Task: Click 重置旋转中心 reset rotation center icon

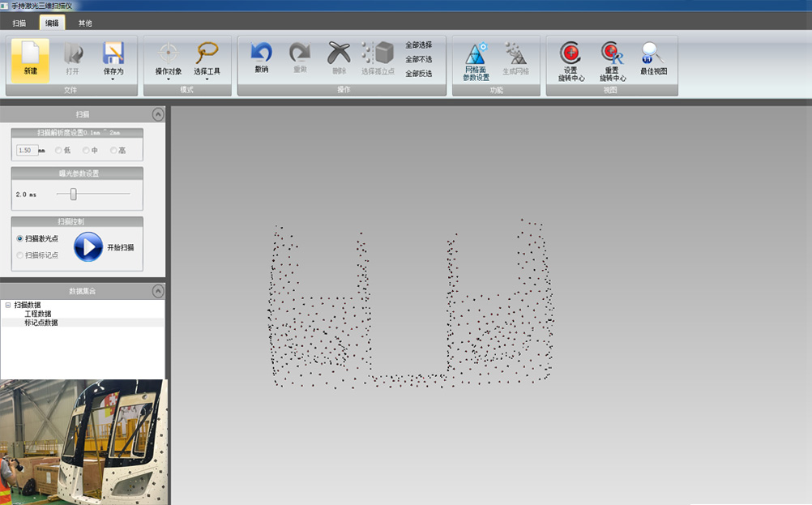Action: point(612,54)
